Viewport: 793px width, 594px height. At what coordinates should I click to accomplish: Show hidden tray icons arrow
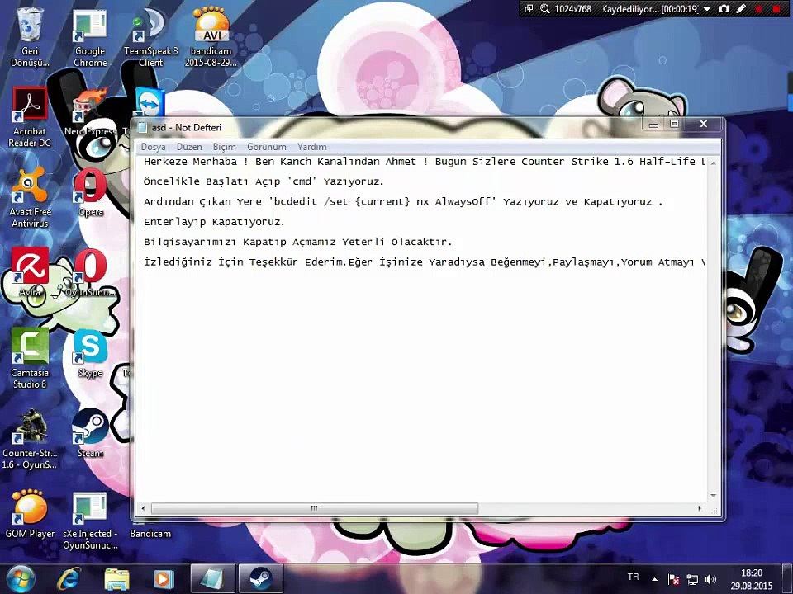(x=654, y=579)
